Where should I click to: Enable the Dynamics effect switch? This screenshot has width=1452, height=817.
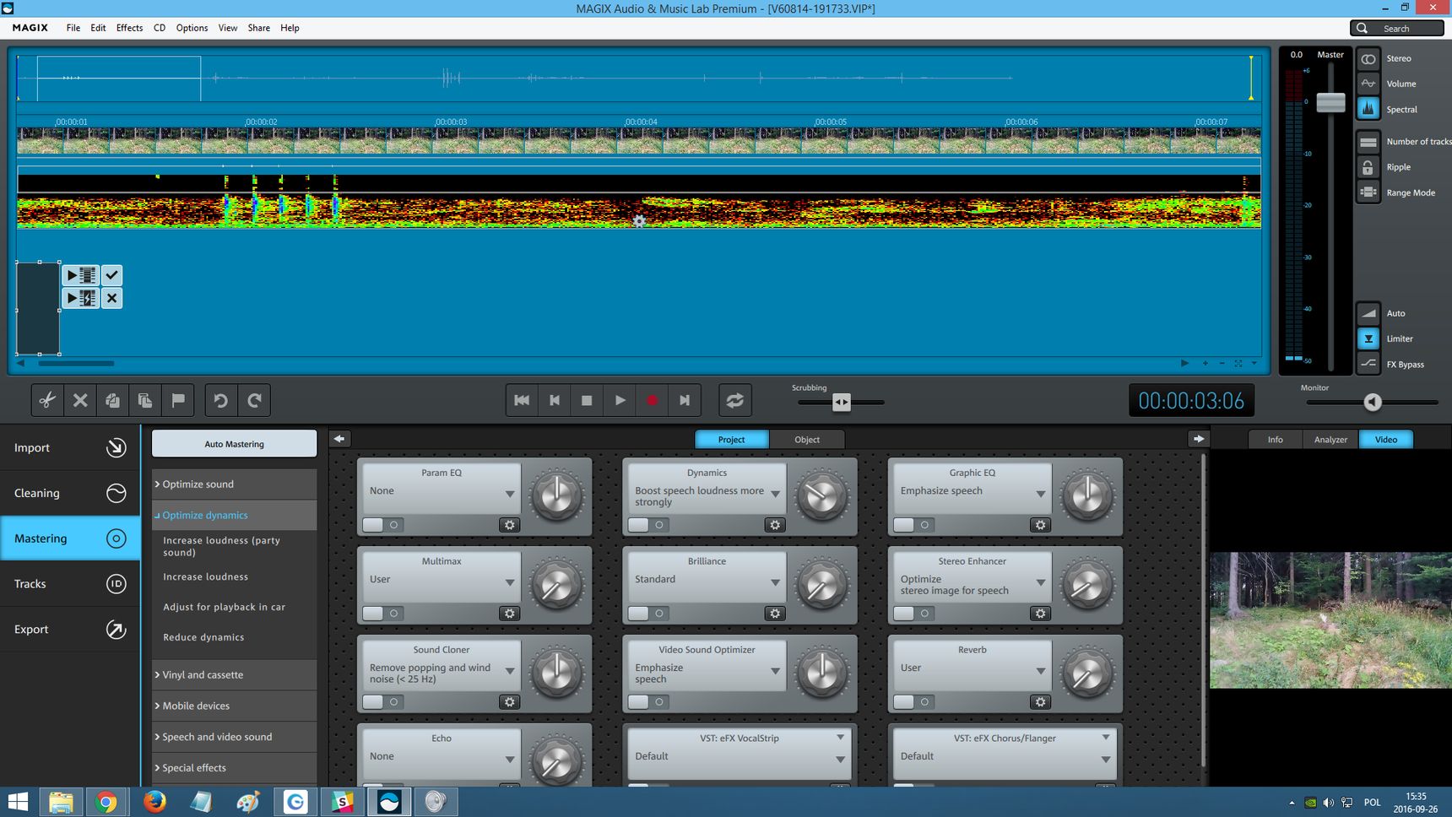pyautogui.click(x=647, y=525)
